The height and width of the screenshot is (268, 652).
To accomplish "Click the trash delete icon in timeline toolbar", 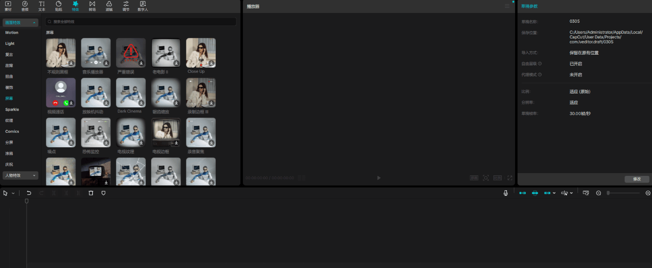I will [91, 193].
